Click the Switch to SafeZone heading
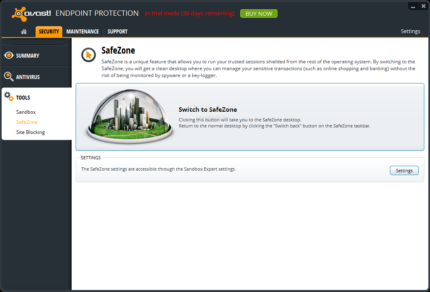The height and width of the screenshot is (292, 430). [208, 110]
